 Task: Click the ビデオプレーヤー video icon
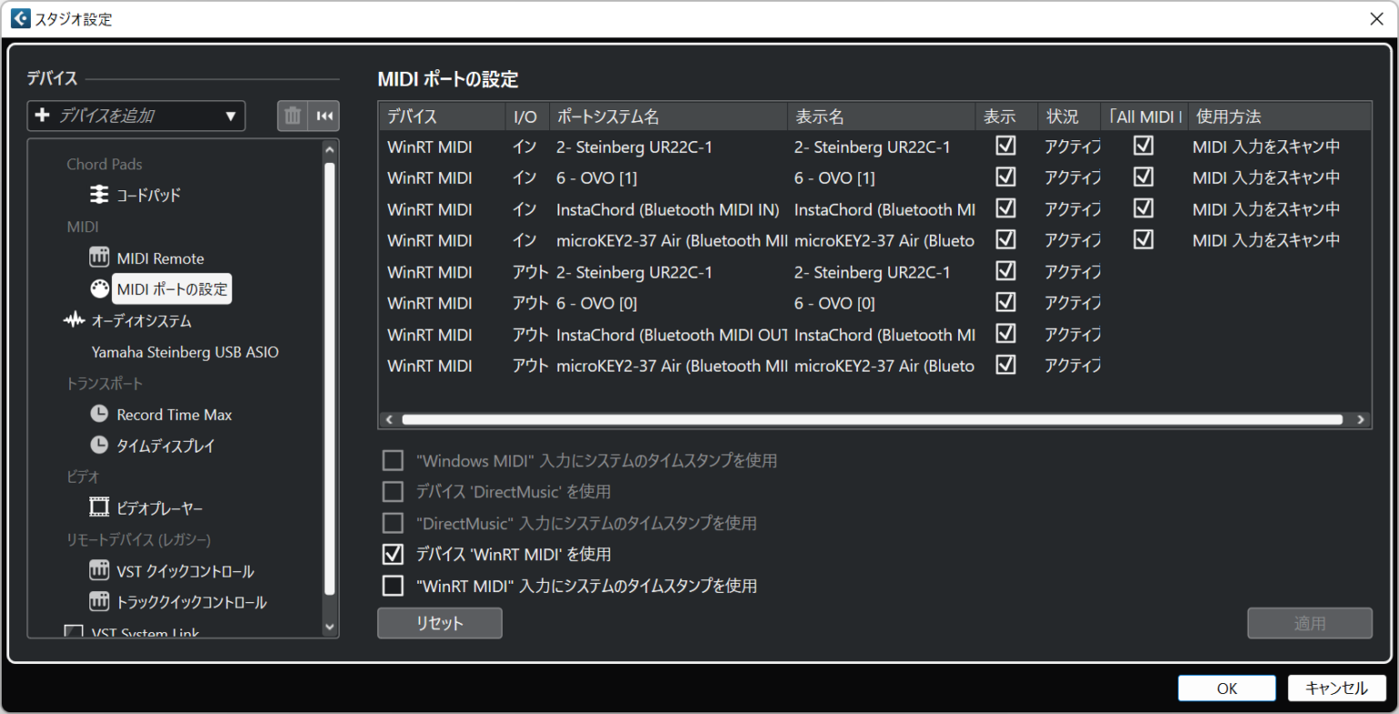coord(99,507)
